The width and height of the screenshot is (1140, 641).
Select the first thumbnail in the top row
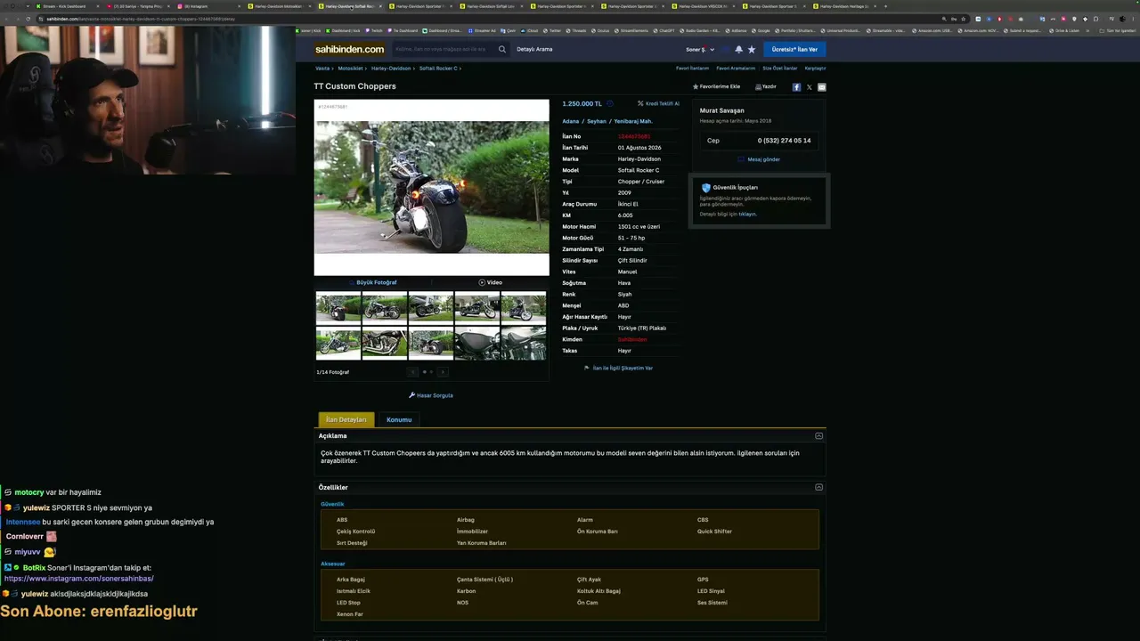pos(338,308)
